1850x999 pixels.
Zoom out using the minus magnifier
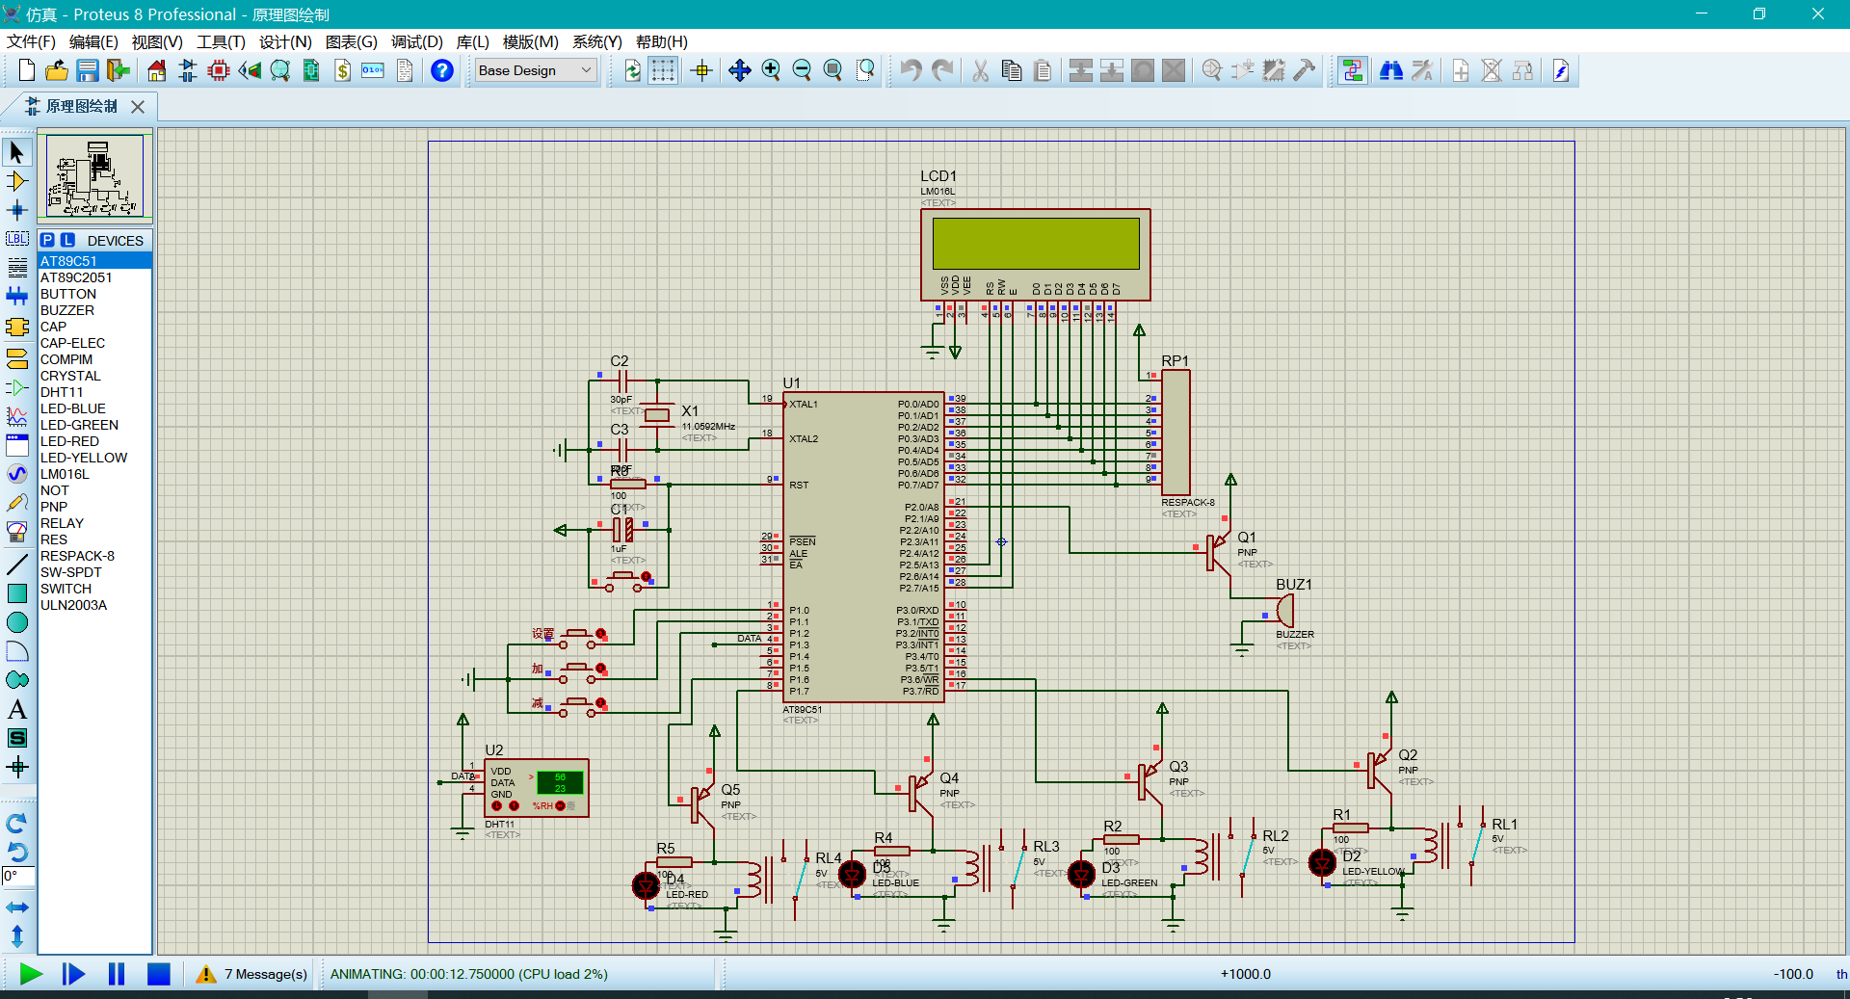tap(802, 70)
